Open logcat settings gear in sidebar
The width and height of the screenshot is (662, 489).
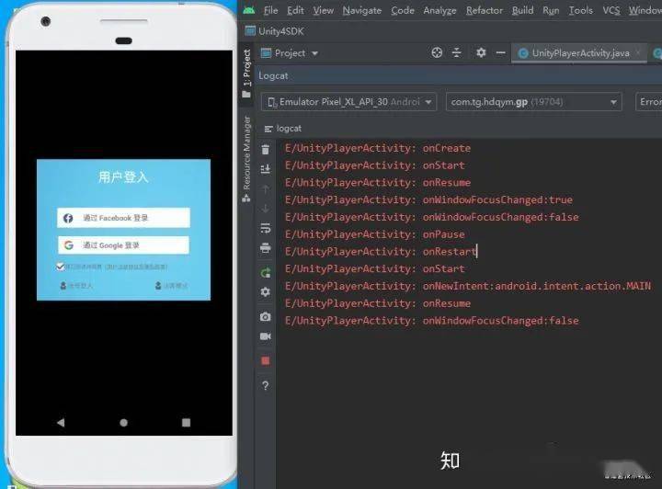(266, 292)
